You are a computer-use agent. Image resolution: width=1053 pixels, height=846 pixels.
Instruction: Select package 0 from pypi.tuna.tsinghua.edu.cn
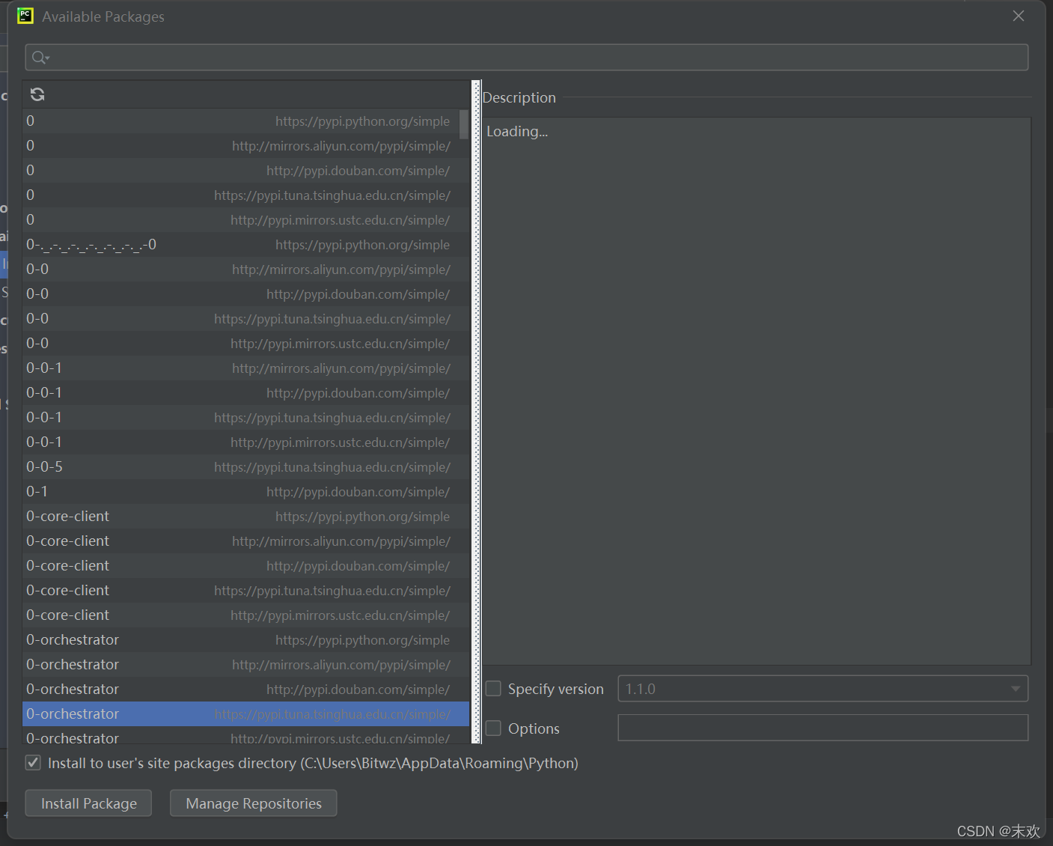246,195
